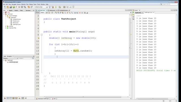Open Position.java in the Projects tree

pos(16,21)
